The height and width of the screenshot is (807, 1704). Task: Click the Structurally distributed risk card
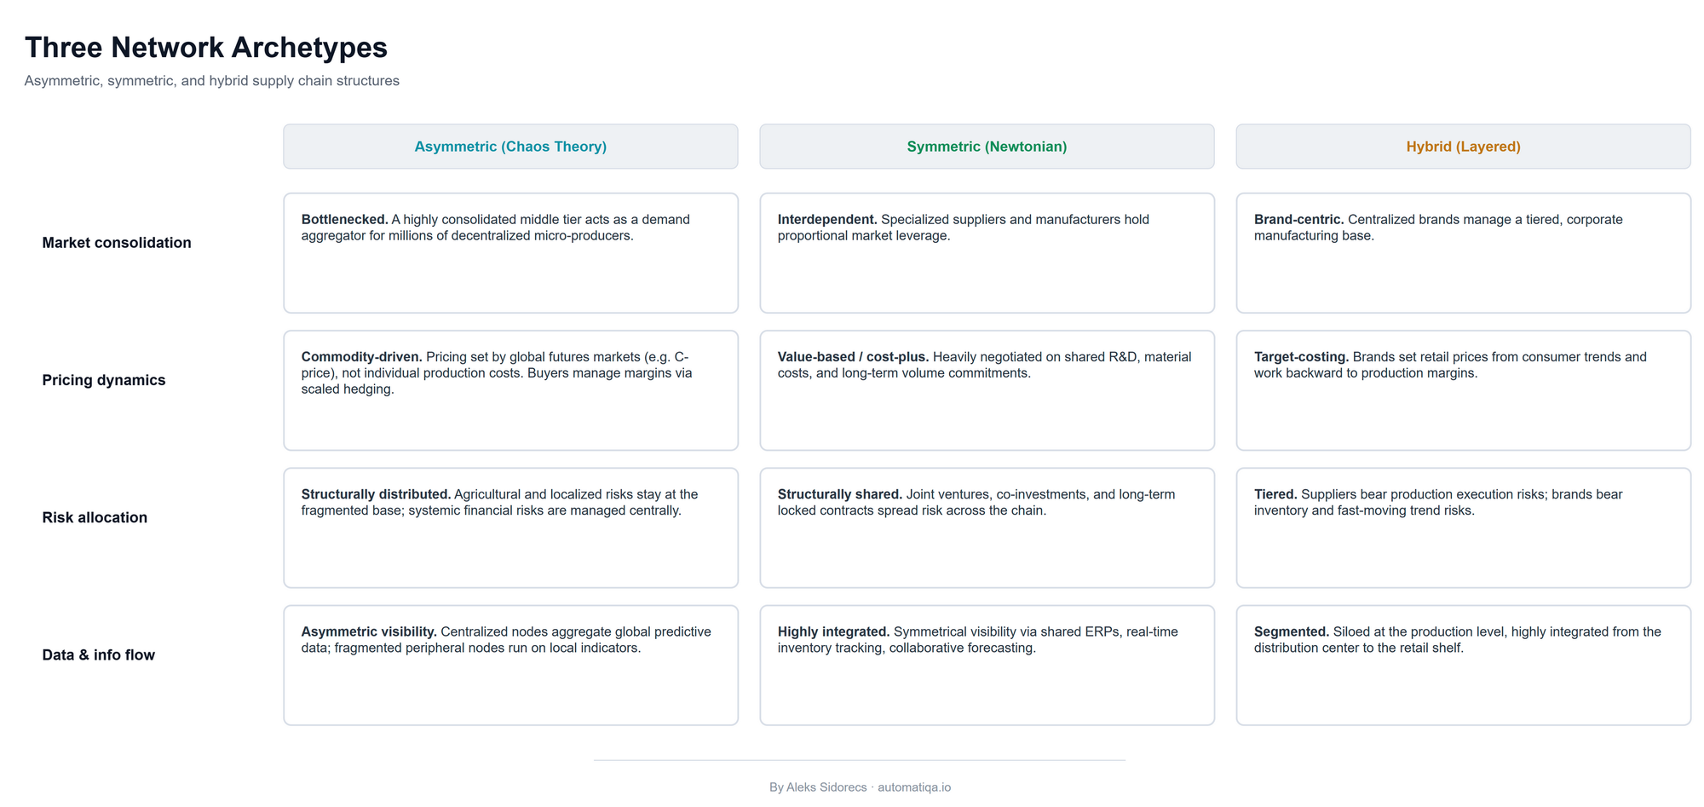(x=510, y=527)
